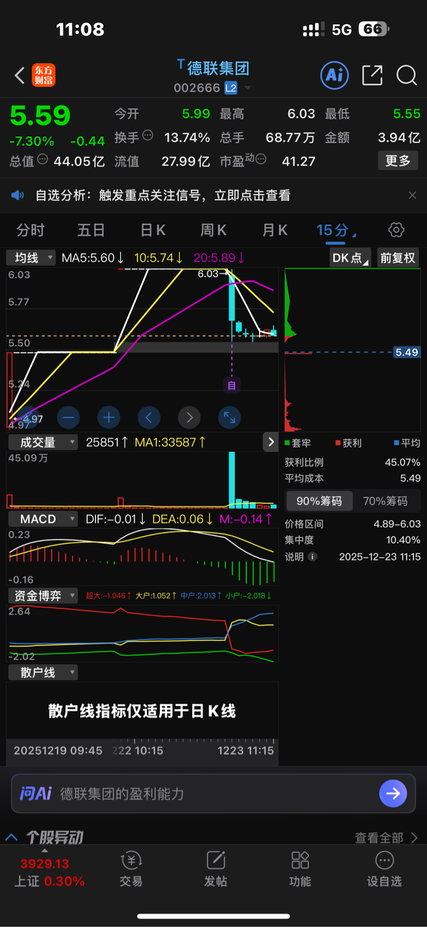The image size is (427, 927).
Task: Dismiss the 自选分析 banner with X
Action: 412,195
